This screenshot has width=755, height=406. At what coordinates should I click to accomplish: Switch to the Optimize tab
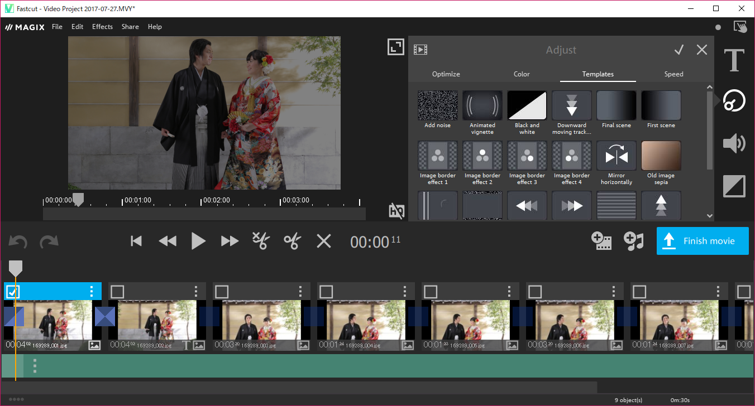coord(446,74)
